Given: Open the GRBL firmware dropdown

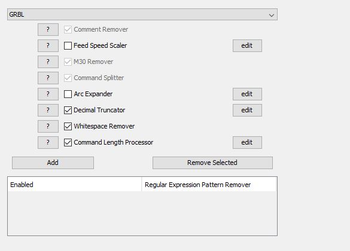Looking at the screenshot, I should tap(142, 14).
